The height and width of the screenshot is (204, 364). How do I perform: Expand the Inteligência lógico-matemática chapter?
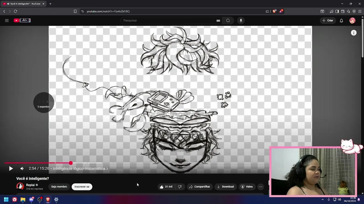click(x=80, y=169)
